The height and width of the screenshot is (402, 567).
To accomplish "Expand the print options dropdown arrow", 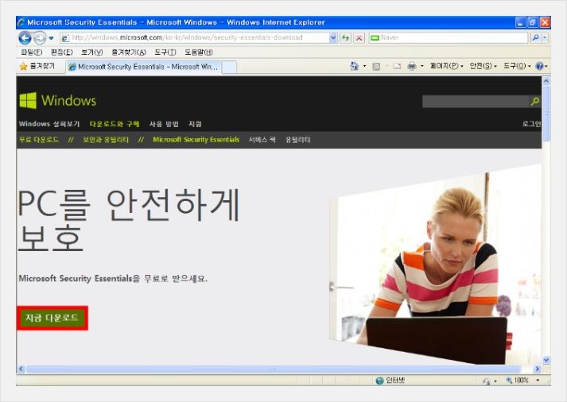I will [x=422, y=67].
